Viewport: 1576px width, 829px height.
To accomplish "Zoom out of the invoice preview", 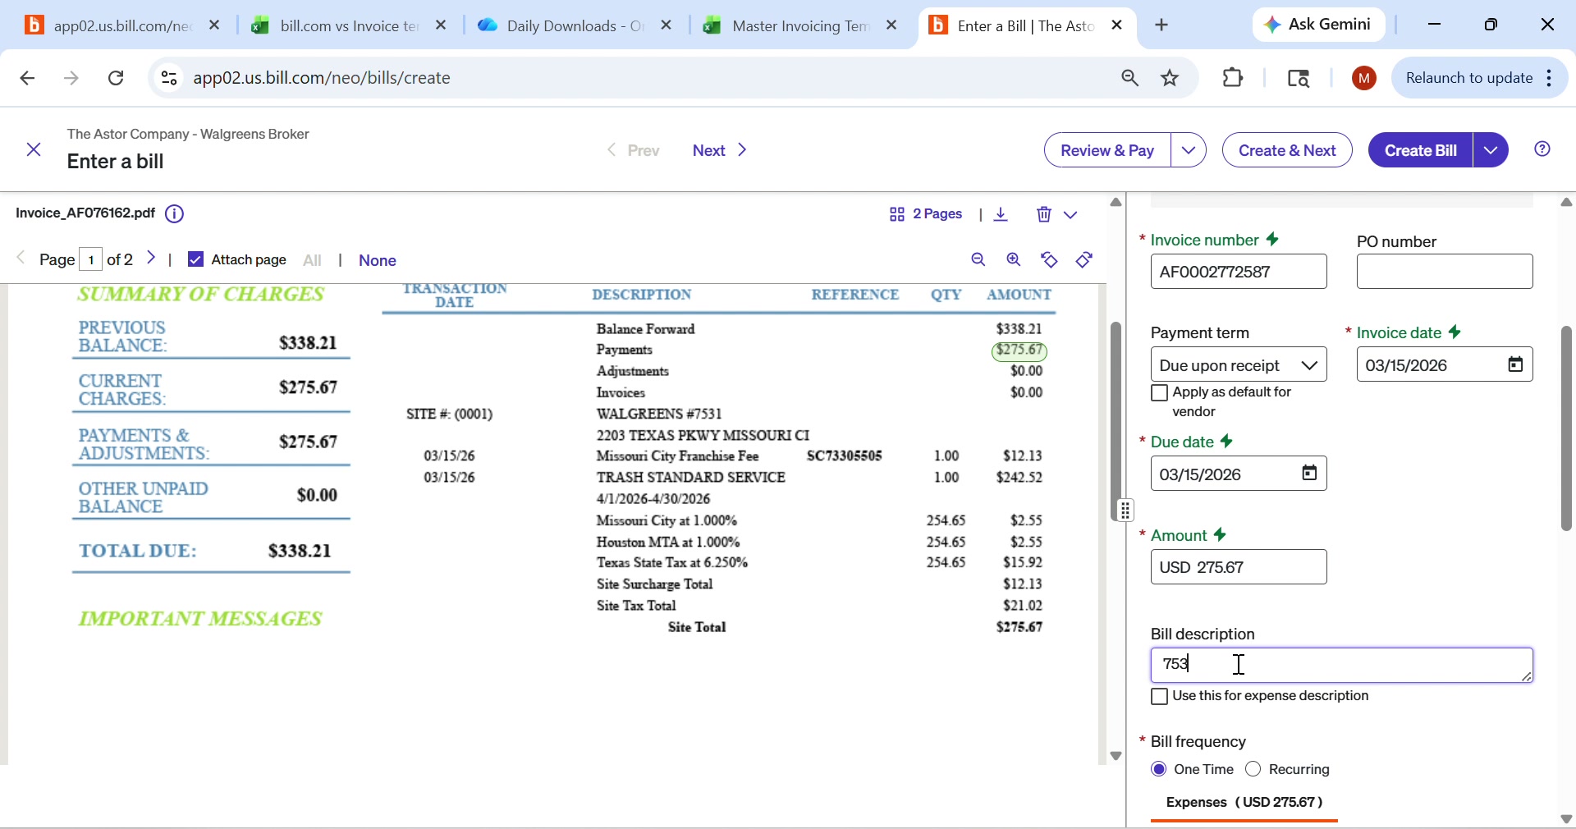I will (x=979, y=261).
